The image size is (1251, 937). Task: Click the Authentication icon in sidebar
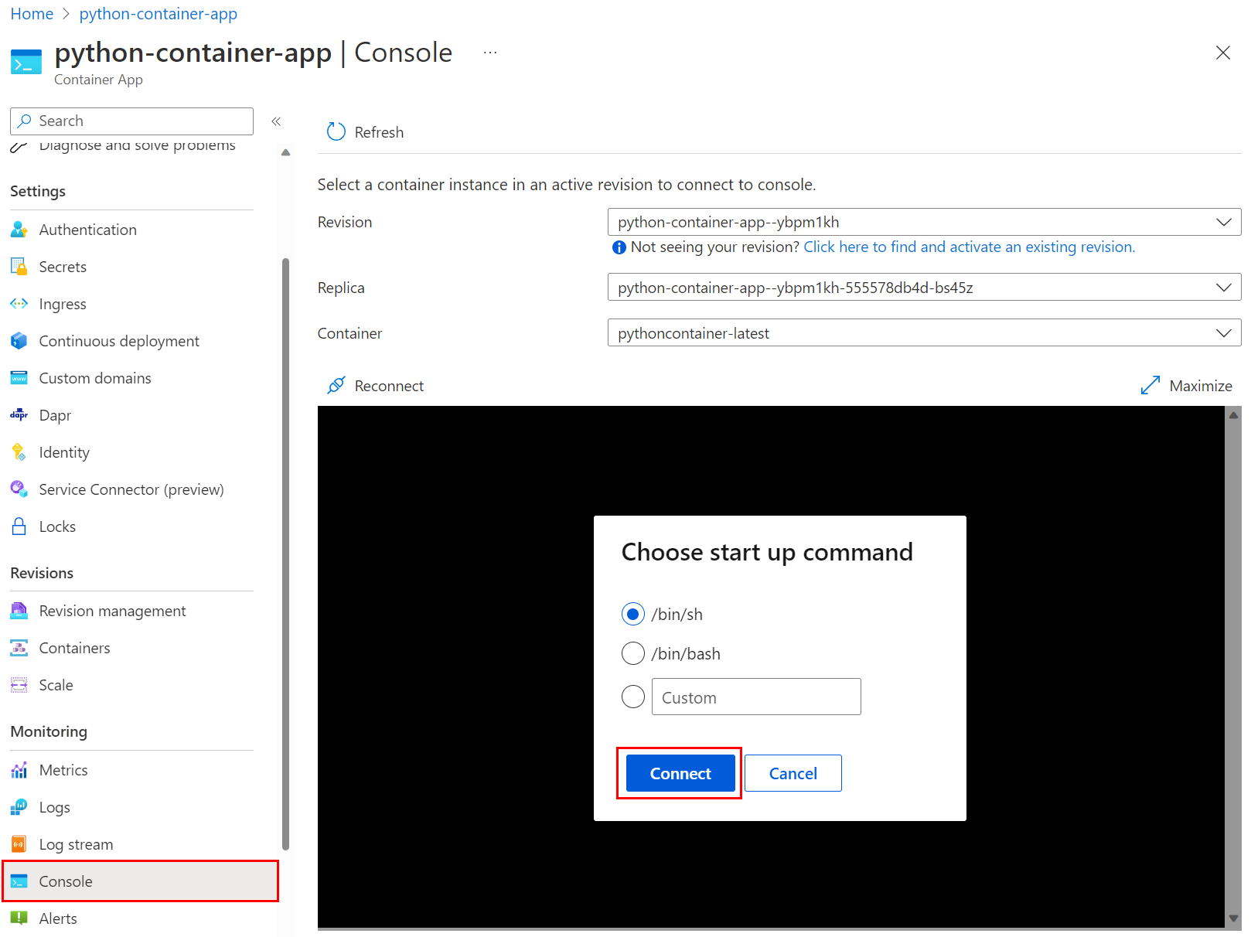pyautogui.click(x=19, y=230)
